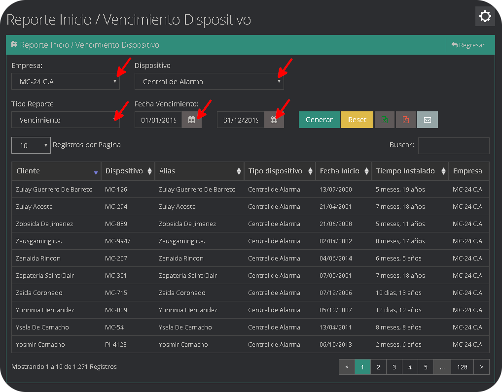
Task: Open the start date calendar picker
Action: coord(192,119)
